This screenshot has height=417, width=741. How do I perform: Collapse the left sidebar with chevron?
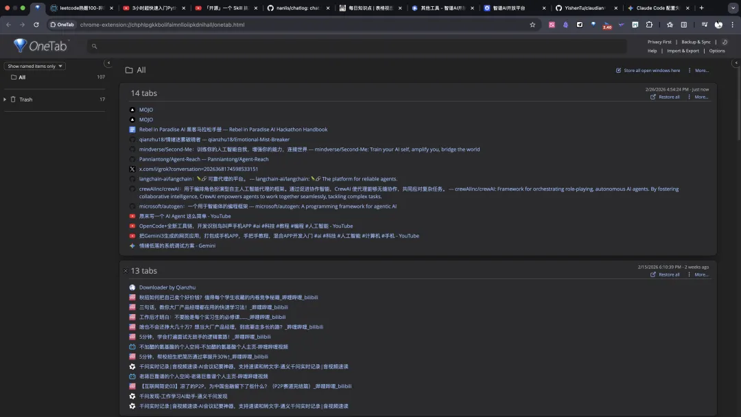pos(108,63)
